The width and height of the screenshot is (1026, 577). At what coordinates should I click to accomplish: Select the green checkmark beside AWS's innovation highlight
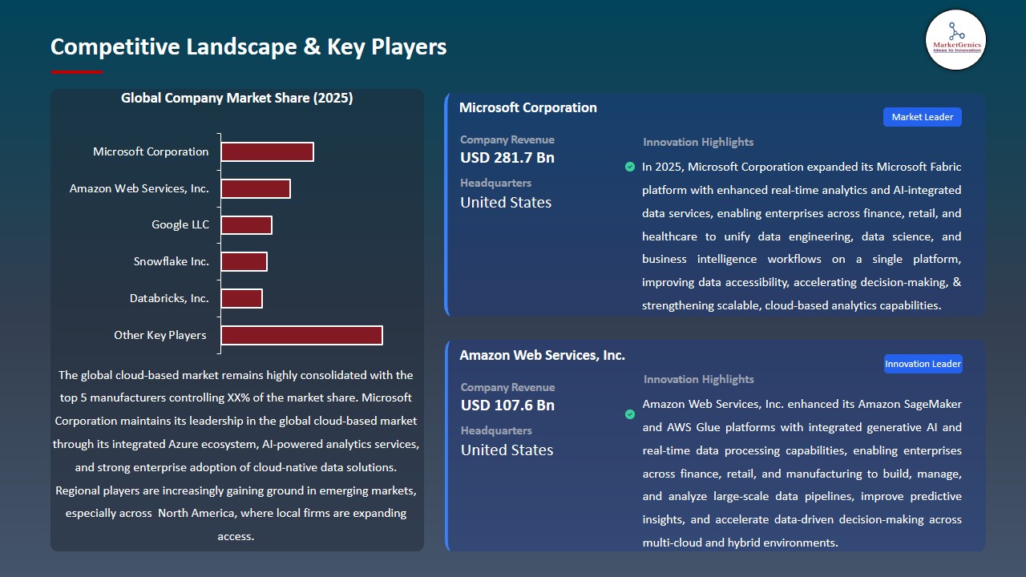[630, 414]
